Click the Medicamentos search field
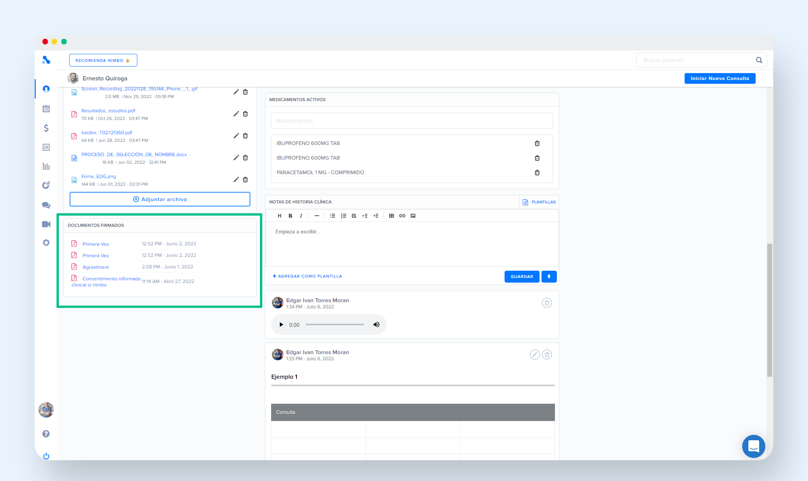This screenshot has height=481, width=808. pos(411,121)
